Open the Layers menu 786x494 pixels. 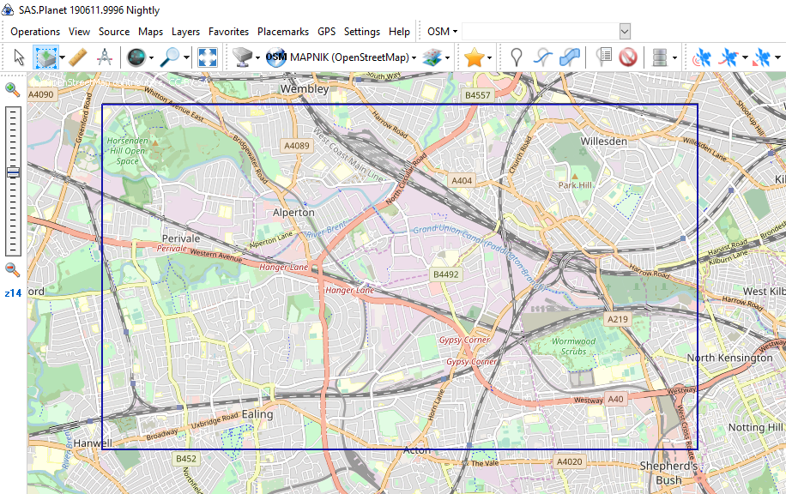tap(185, 32)
